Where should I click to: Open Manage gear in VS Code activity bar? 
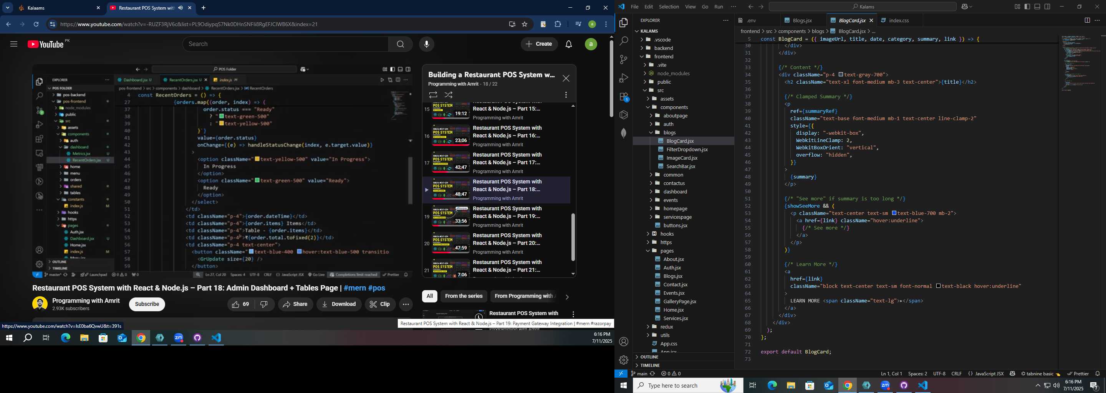[x=624, y=360]
